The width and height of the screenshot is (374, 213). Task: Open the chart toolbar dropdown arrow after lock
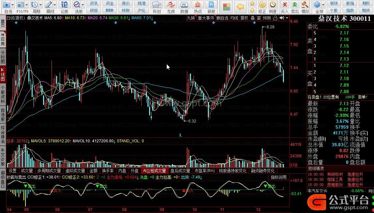pos(287,18)
